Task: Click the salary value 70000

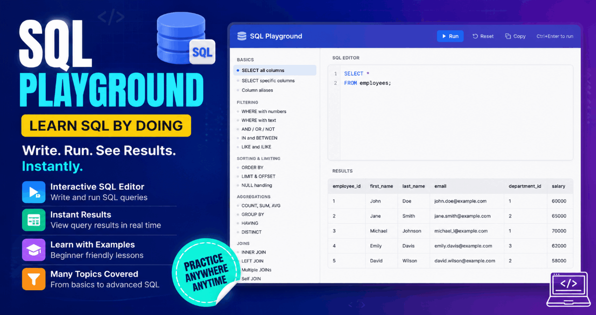Action: point(559,231)
